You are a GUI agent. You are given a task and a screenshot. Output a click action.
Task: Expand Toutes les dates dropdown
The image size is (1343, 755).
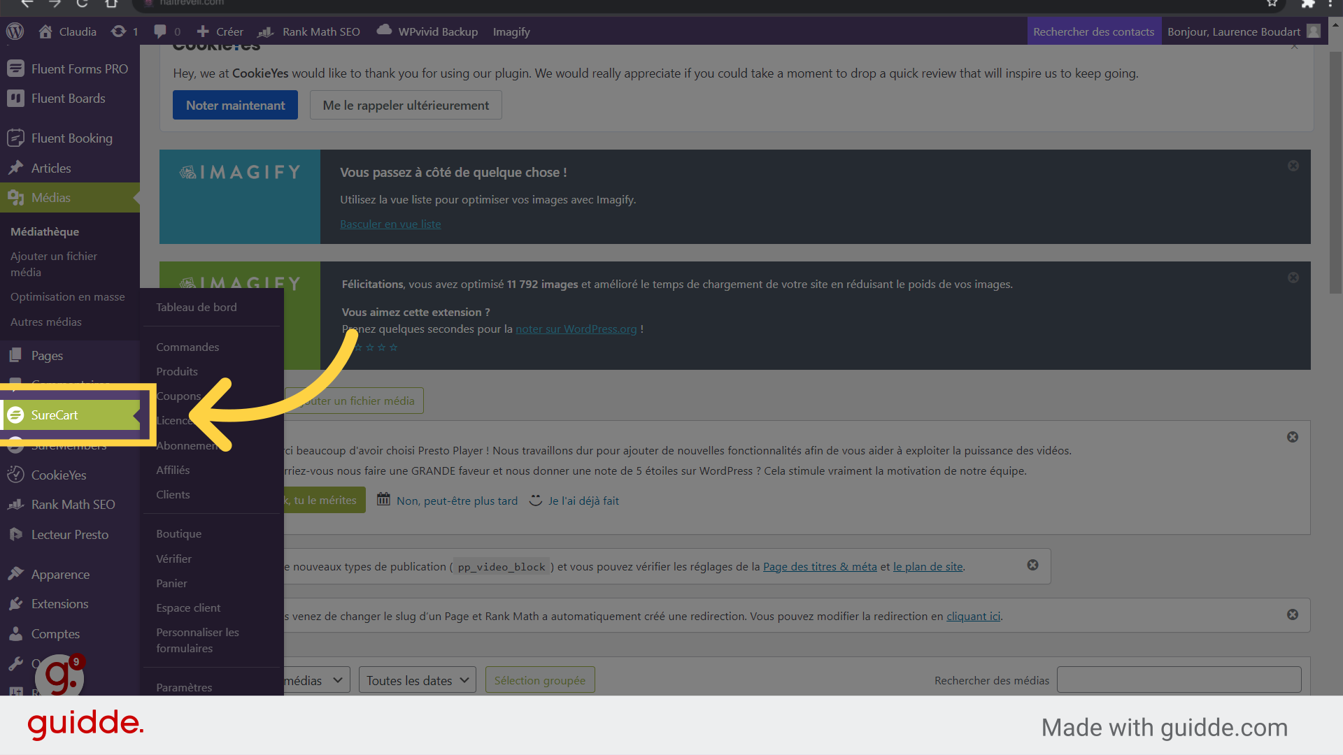(418, 680)
